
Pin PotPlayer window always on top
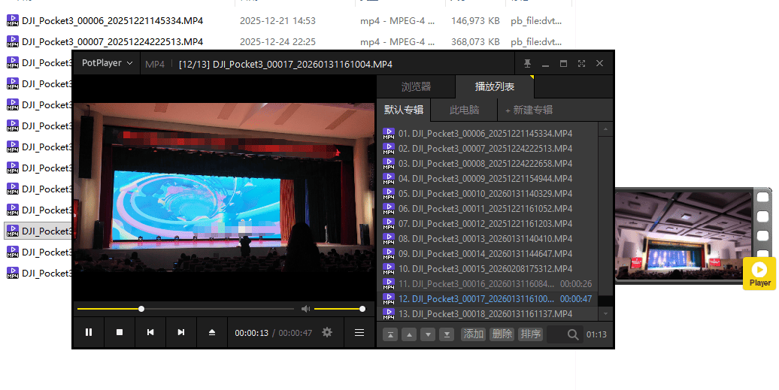527,64
